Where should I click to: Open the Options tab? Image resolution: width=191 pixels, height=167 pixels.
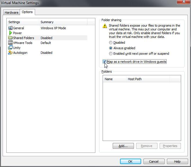click(27, 12)
